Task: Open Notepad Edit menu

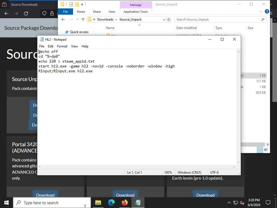Action: point(51,46)
